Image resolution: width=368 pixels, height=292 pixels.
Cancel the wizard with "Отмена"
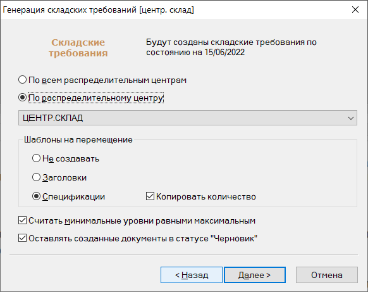tap(327, 275)
